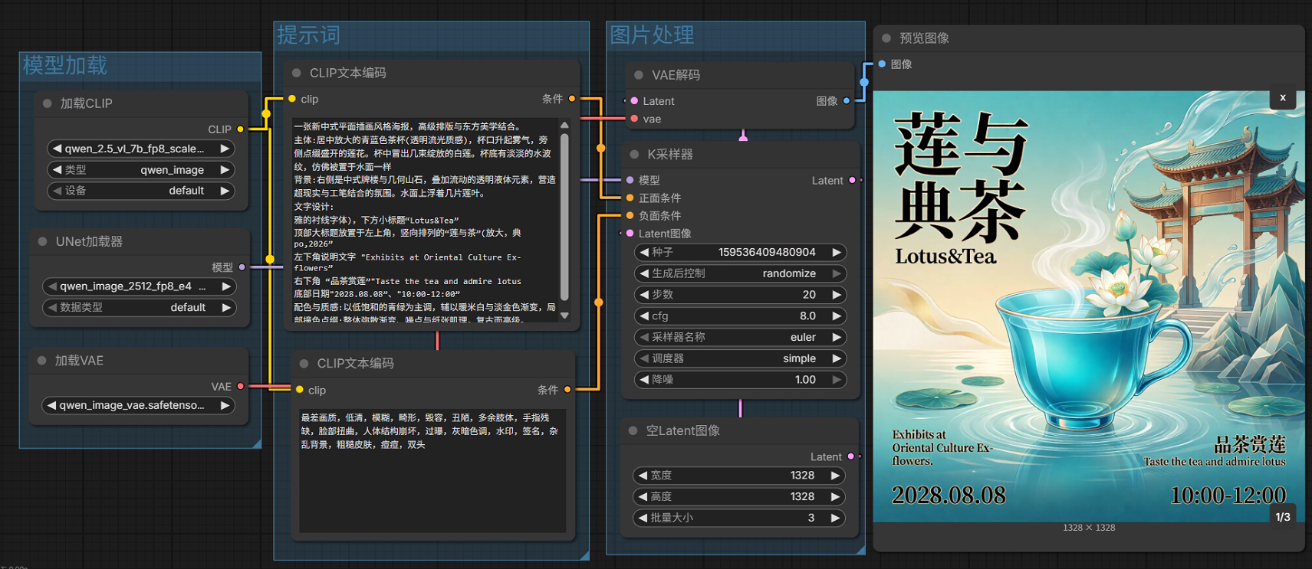
Task: Close the preview image with x button
Action: tap(1283, 98)
